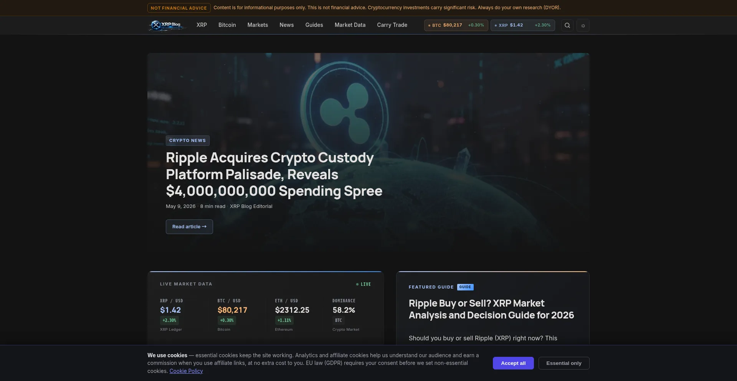Click the BTC dominance badge
The height and width of the screenshot is (381, 737).
(339, 320)
